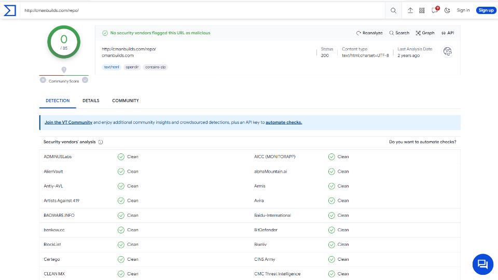
Task: Click Join the VT Community link
Action: pyautogui.click(x=68, y=122)
